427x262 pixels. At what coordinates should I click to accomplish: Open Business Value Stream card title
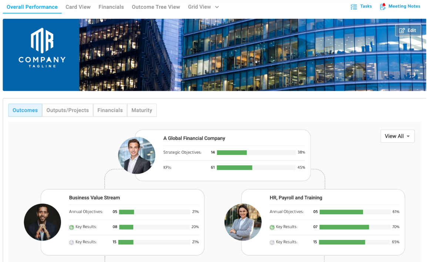point(94,198)
